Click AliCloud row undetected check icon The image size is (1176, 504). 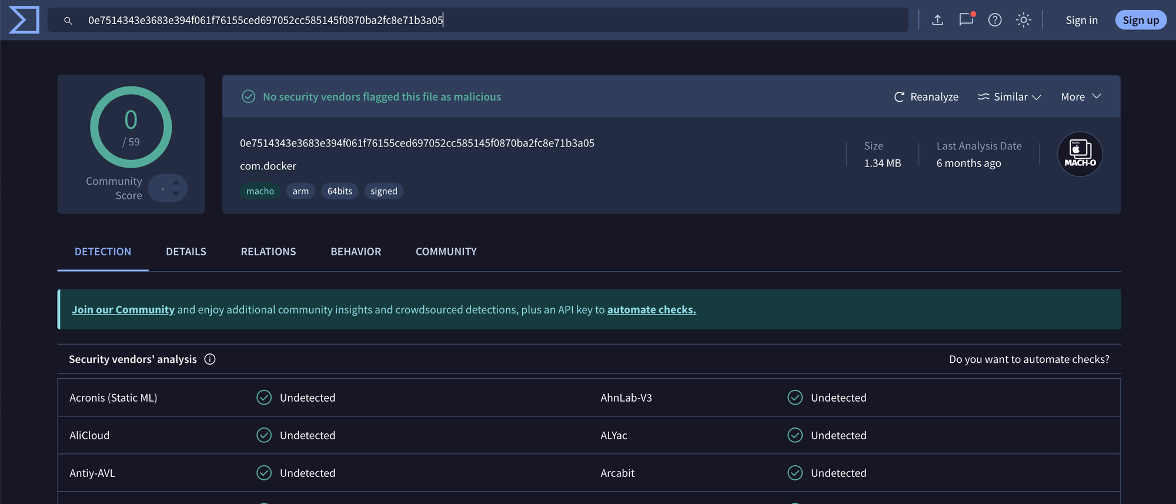[x=264, y=435]
